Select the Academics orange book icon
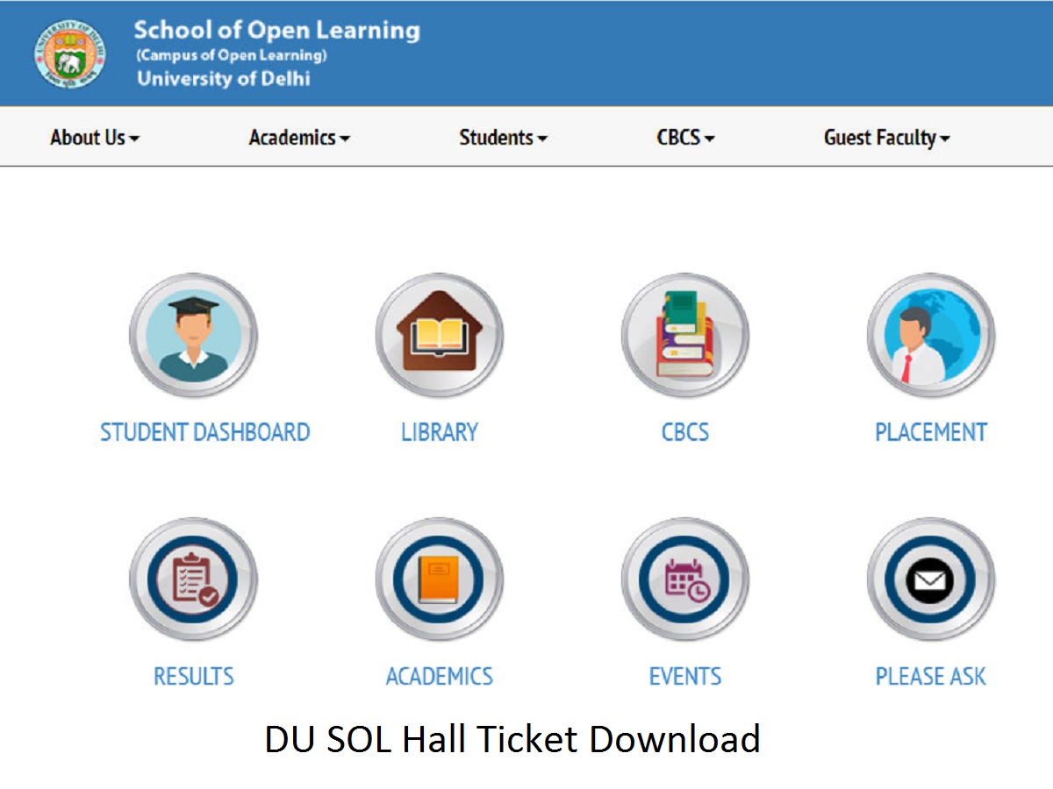 pos(439,580)
